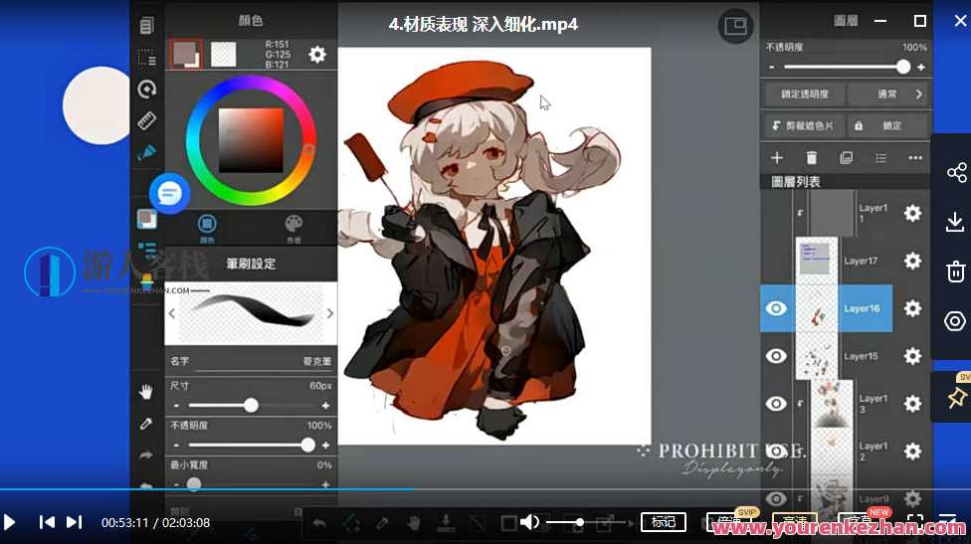
Task: Show next brush with right preview arrow
Action: [x=330, y=313]
